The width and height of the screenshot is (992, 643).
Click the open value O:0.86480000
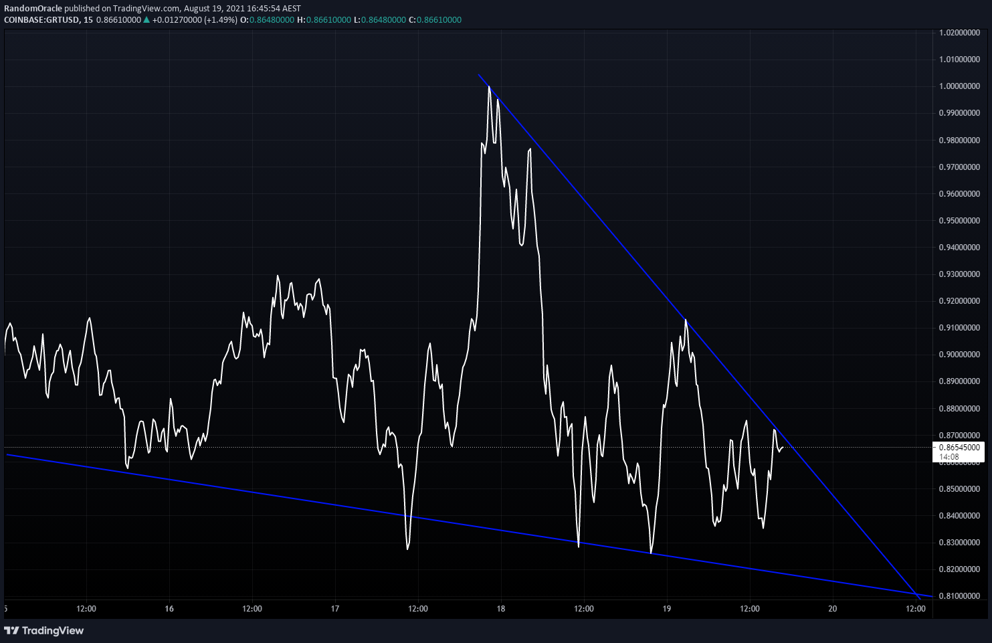[x=268, y=20]
